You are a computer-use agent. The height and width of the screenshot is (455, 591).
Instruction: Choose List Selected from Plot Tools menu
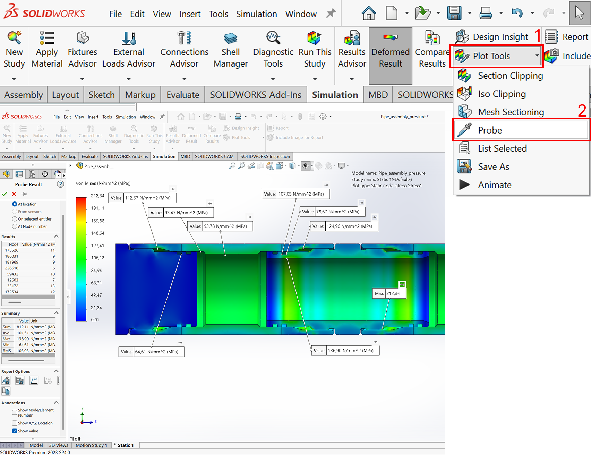point(521,148)
